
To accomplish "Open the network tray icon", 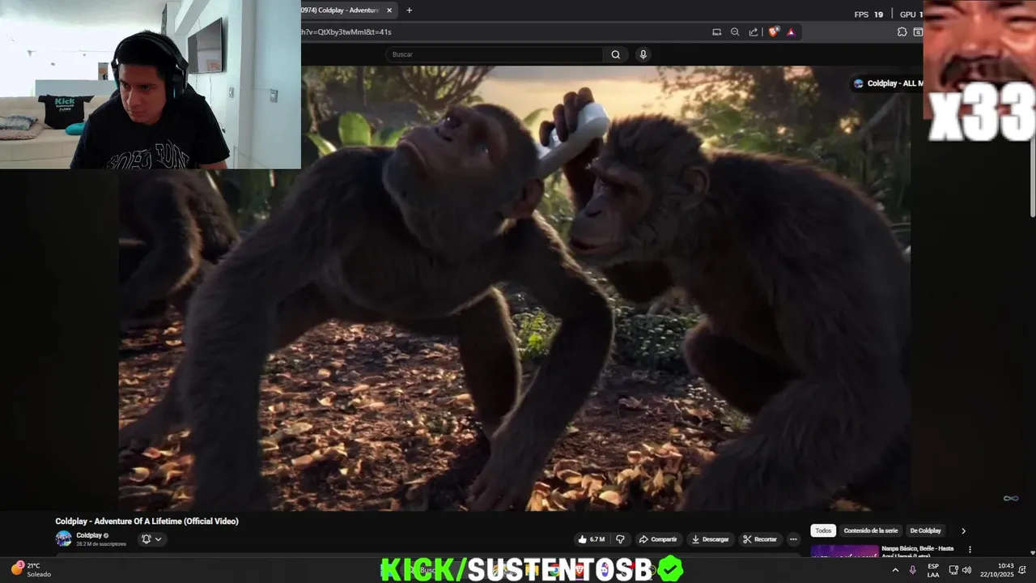I will pos(953,570).
